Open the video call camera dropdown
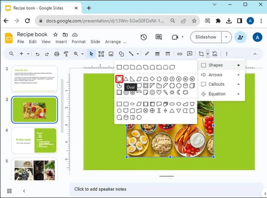The height and width of the screenshot is (198, 267). (x=182, y=37)
